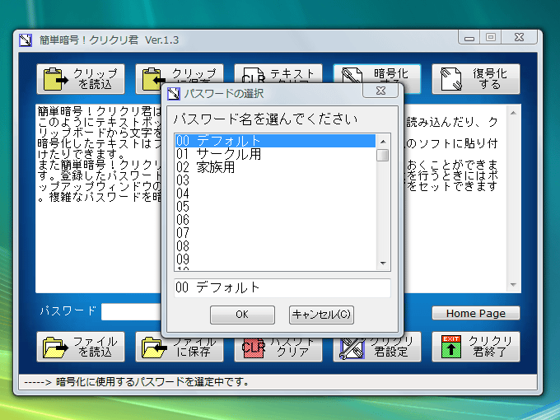The image size is (560, 420).
Task: Click the EXIT クリクリ君終了 icon
Action: click(451, 347)
